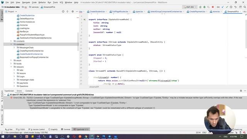Expand the hooks folder

[11, 64]
